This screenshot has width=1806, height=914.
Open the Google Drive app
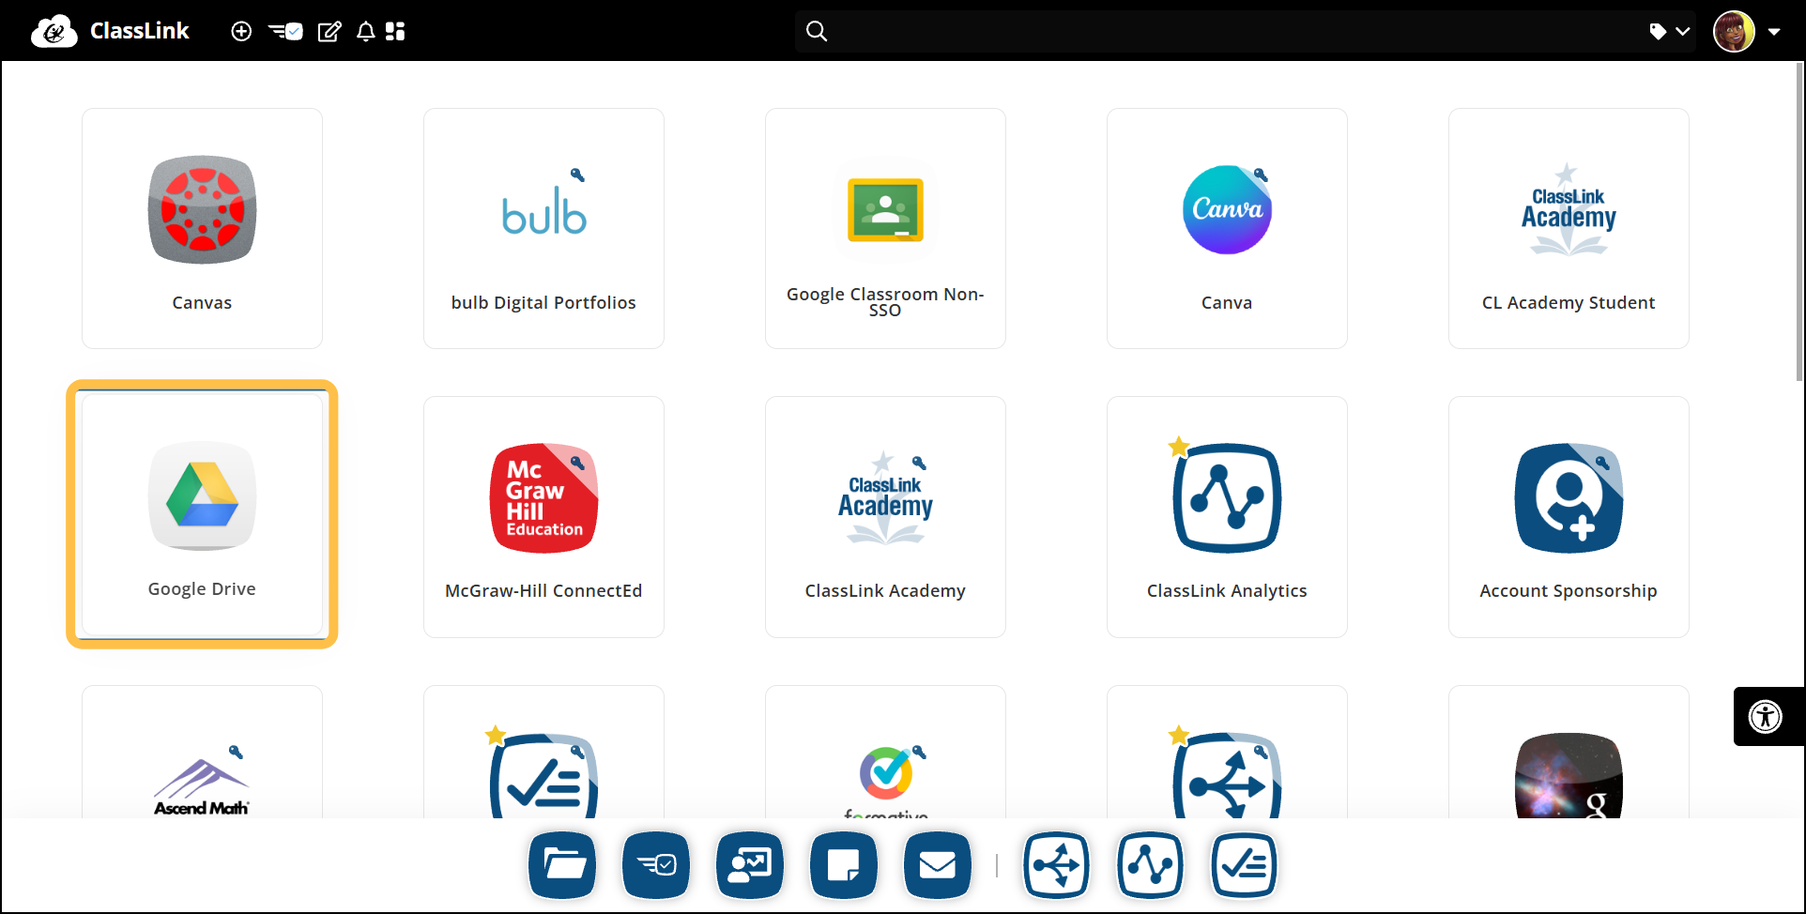202,514
